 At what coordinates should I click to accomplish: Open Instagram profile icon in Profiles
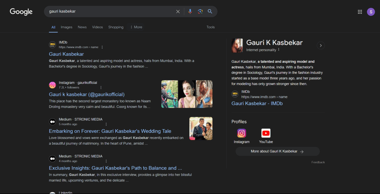click(242, 133)
